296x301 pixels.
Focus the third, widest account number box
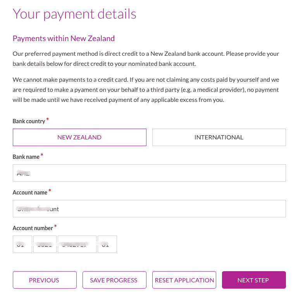(x=77, y=244)
